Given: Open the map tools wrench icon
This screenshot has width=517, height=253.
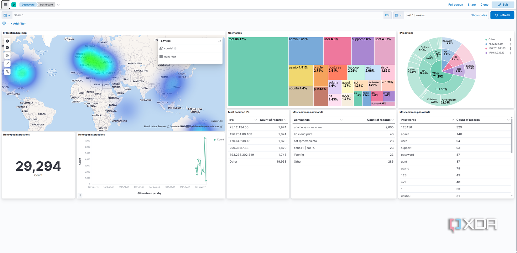Looking at the screenshot, I should tap(7, 72).
